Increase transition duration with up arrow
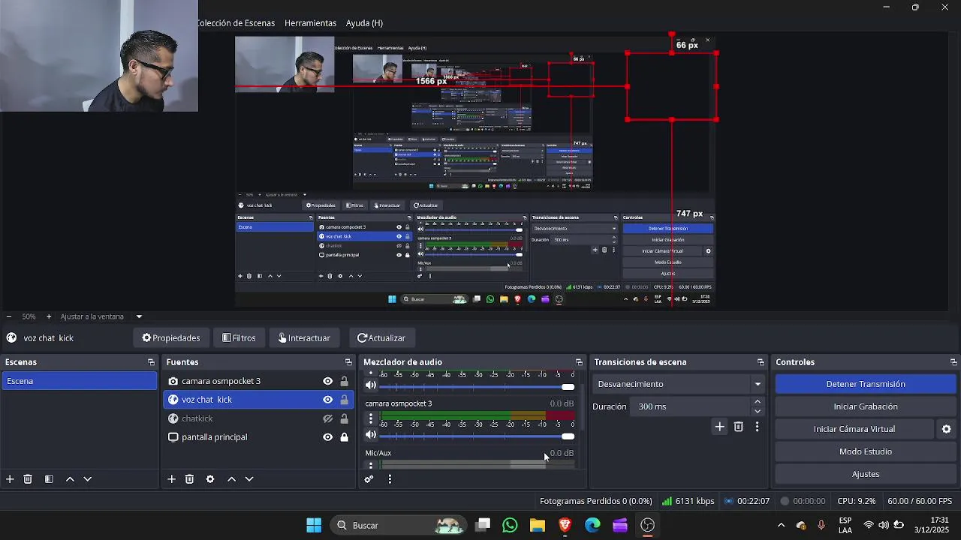This screenshot has height=540, width=961. 758,402
